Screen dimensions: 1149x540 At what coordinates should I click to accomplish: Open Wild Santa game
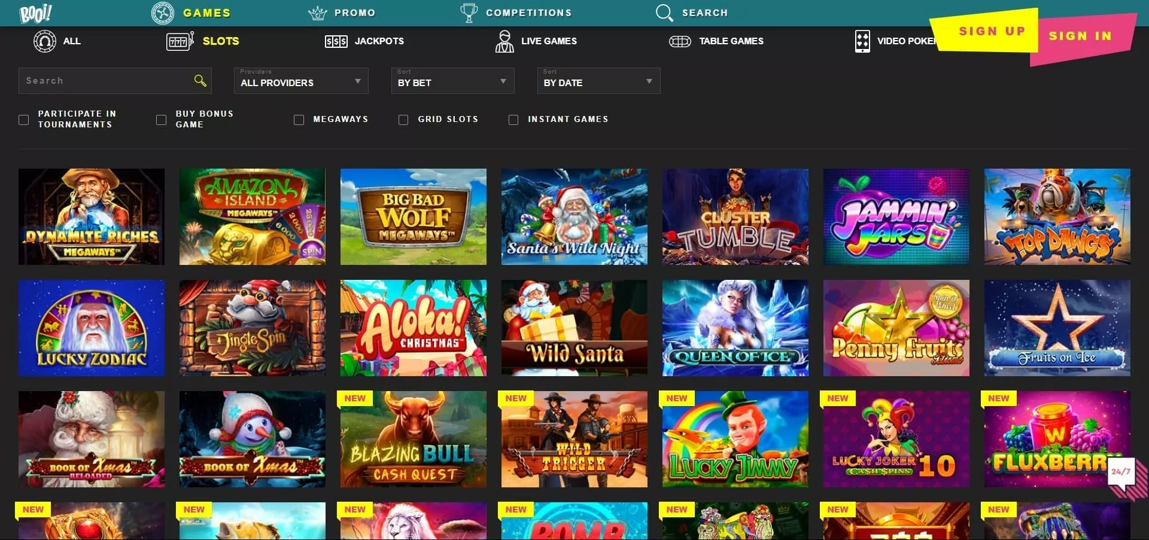pos(574,328)
